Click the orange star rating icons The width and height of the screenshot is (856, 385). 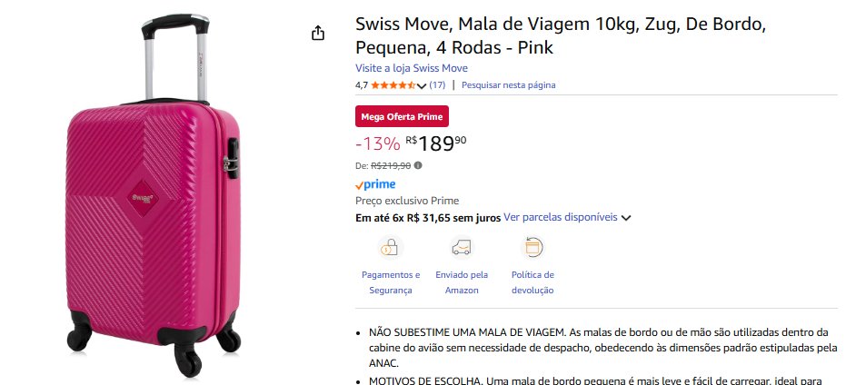[x=393, y=85]
